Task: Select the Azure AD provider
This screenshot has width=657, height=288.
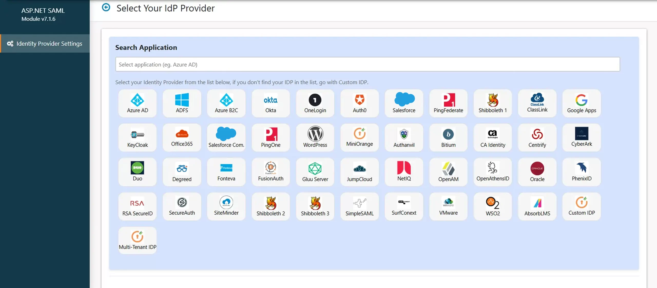Action: 137,103
